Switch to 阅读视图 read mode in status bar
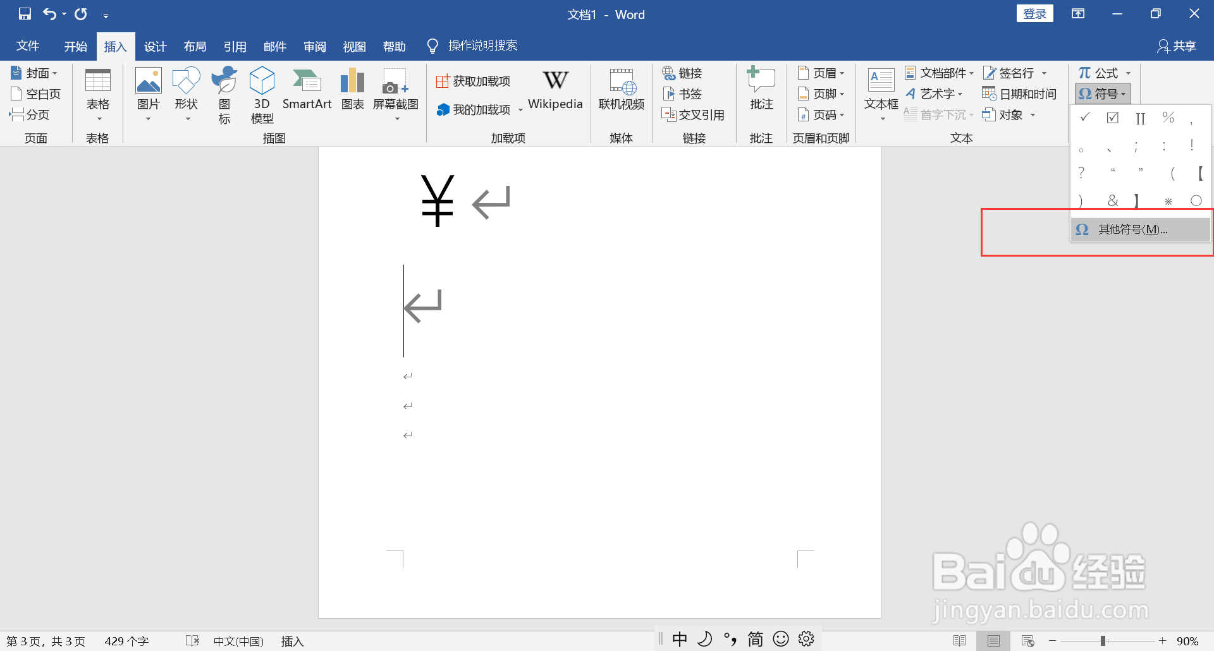Screen dimensions: 1214x651 click(x=960, y=640)
